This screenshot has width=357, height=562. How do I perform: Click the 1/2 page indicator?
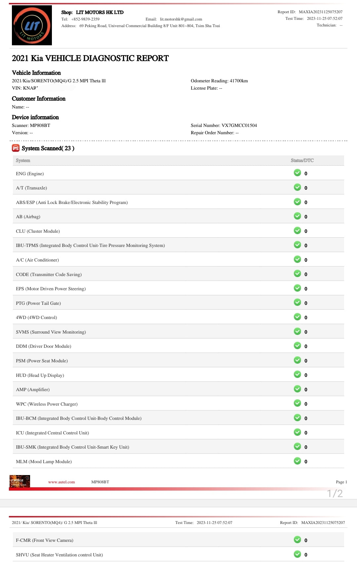point(335,494)
